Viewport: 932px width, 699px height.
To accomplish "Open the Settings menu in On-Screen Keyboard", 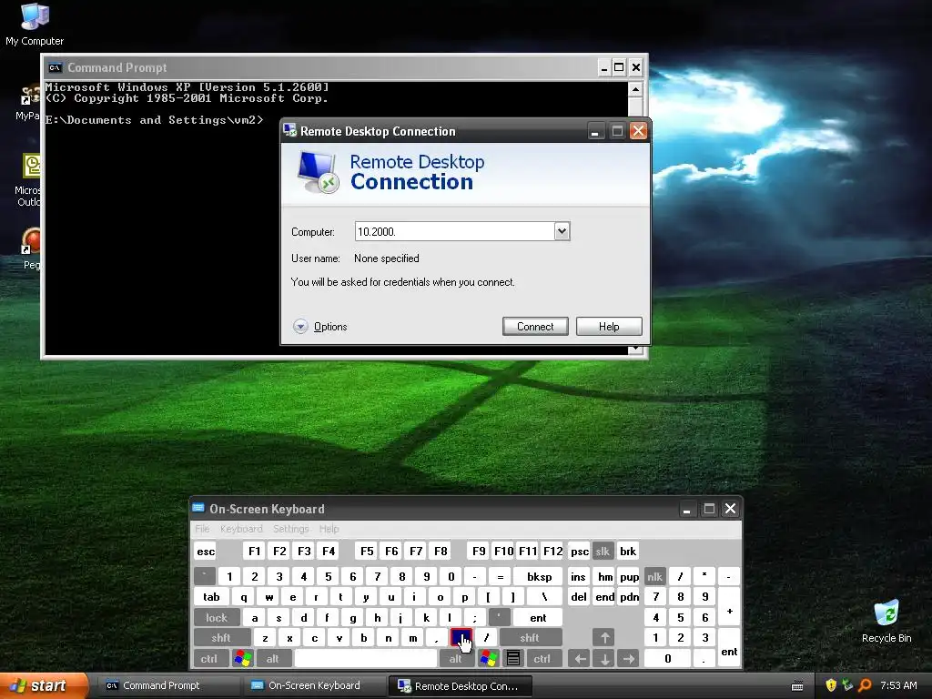I will pyautogui.click(x=290, y=529).
